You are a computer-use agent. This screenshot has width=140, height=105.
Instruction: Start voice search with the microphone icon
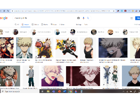pos(83,18)
